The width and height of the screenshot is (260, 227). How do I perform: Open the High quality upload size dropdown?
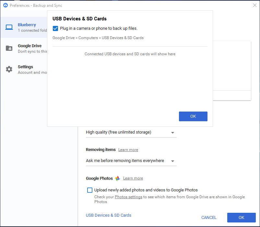(x=131, y=132)
